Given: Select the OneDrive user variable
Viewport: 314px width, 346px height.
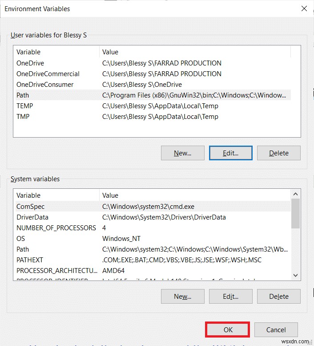Looking at the screenshot, I should pyautogui.click(x=153, y=63).
